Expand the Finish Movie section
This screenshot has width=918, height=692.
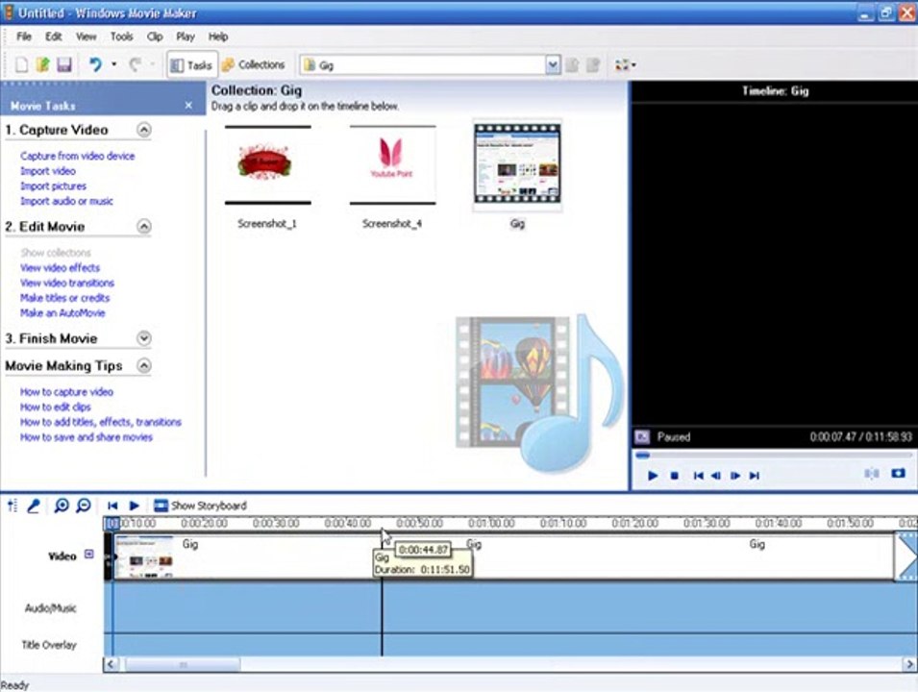coord(144,337)
